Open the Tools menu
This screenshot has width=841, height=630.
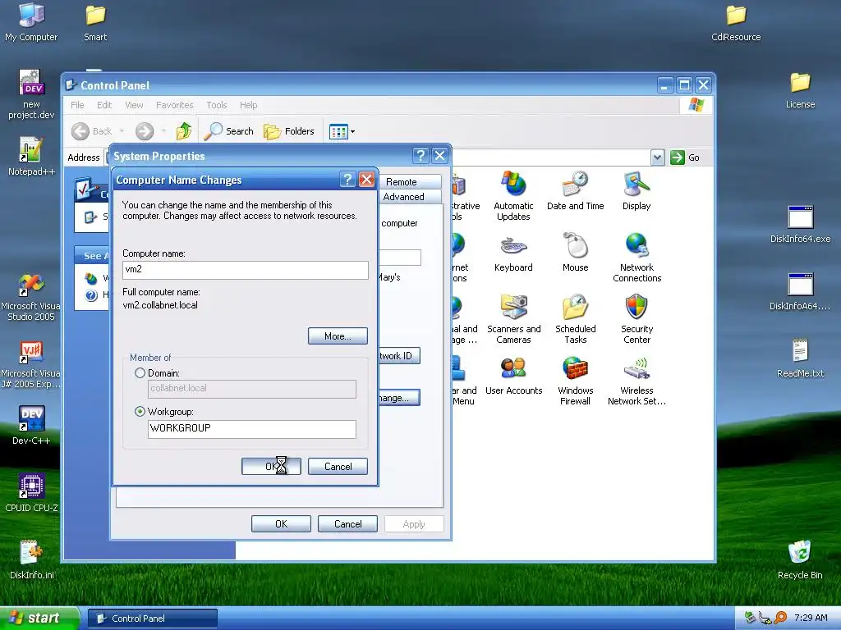tap(217, 105)
